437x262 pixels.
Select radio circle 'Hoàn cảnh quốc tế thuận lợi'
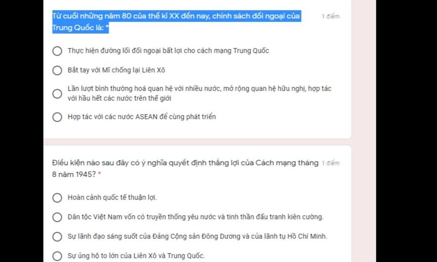coord(57,198)
